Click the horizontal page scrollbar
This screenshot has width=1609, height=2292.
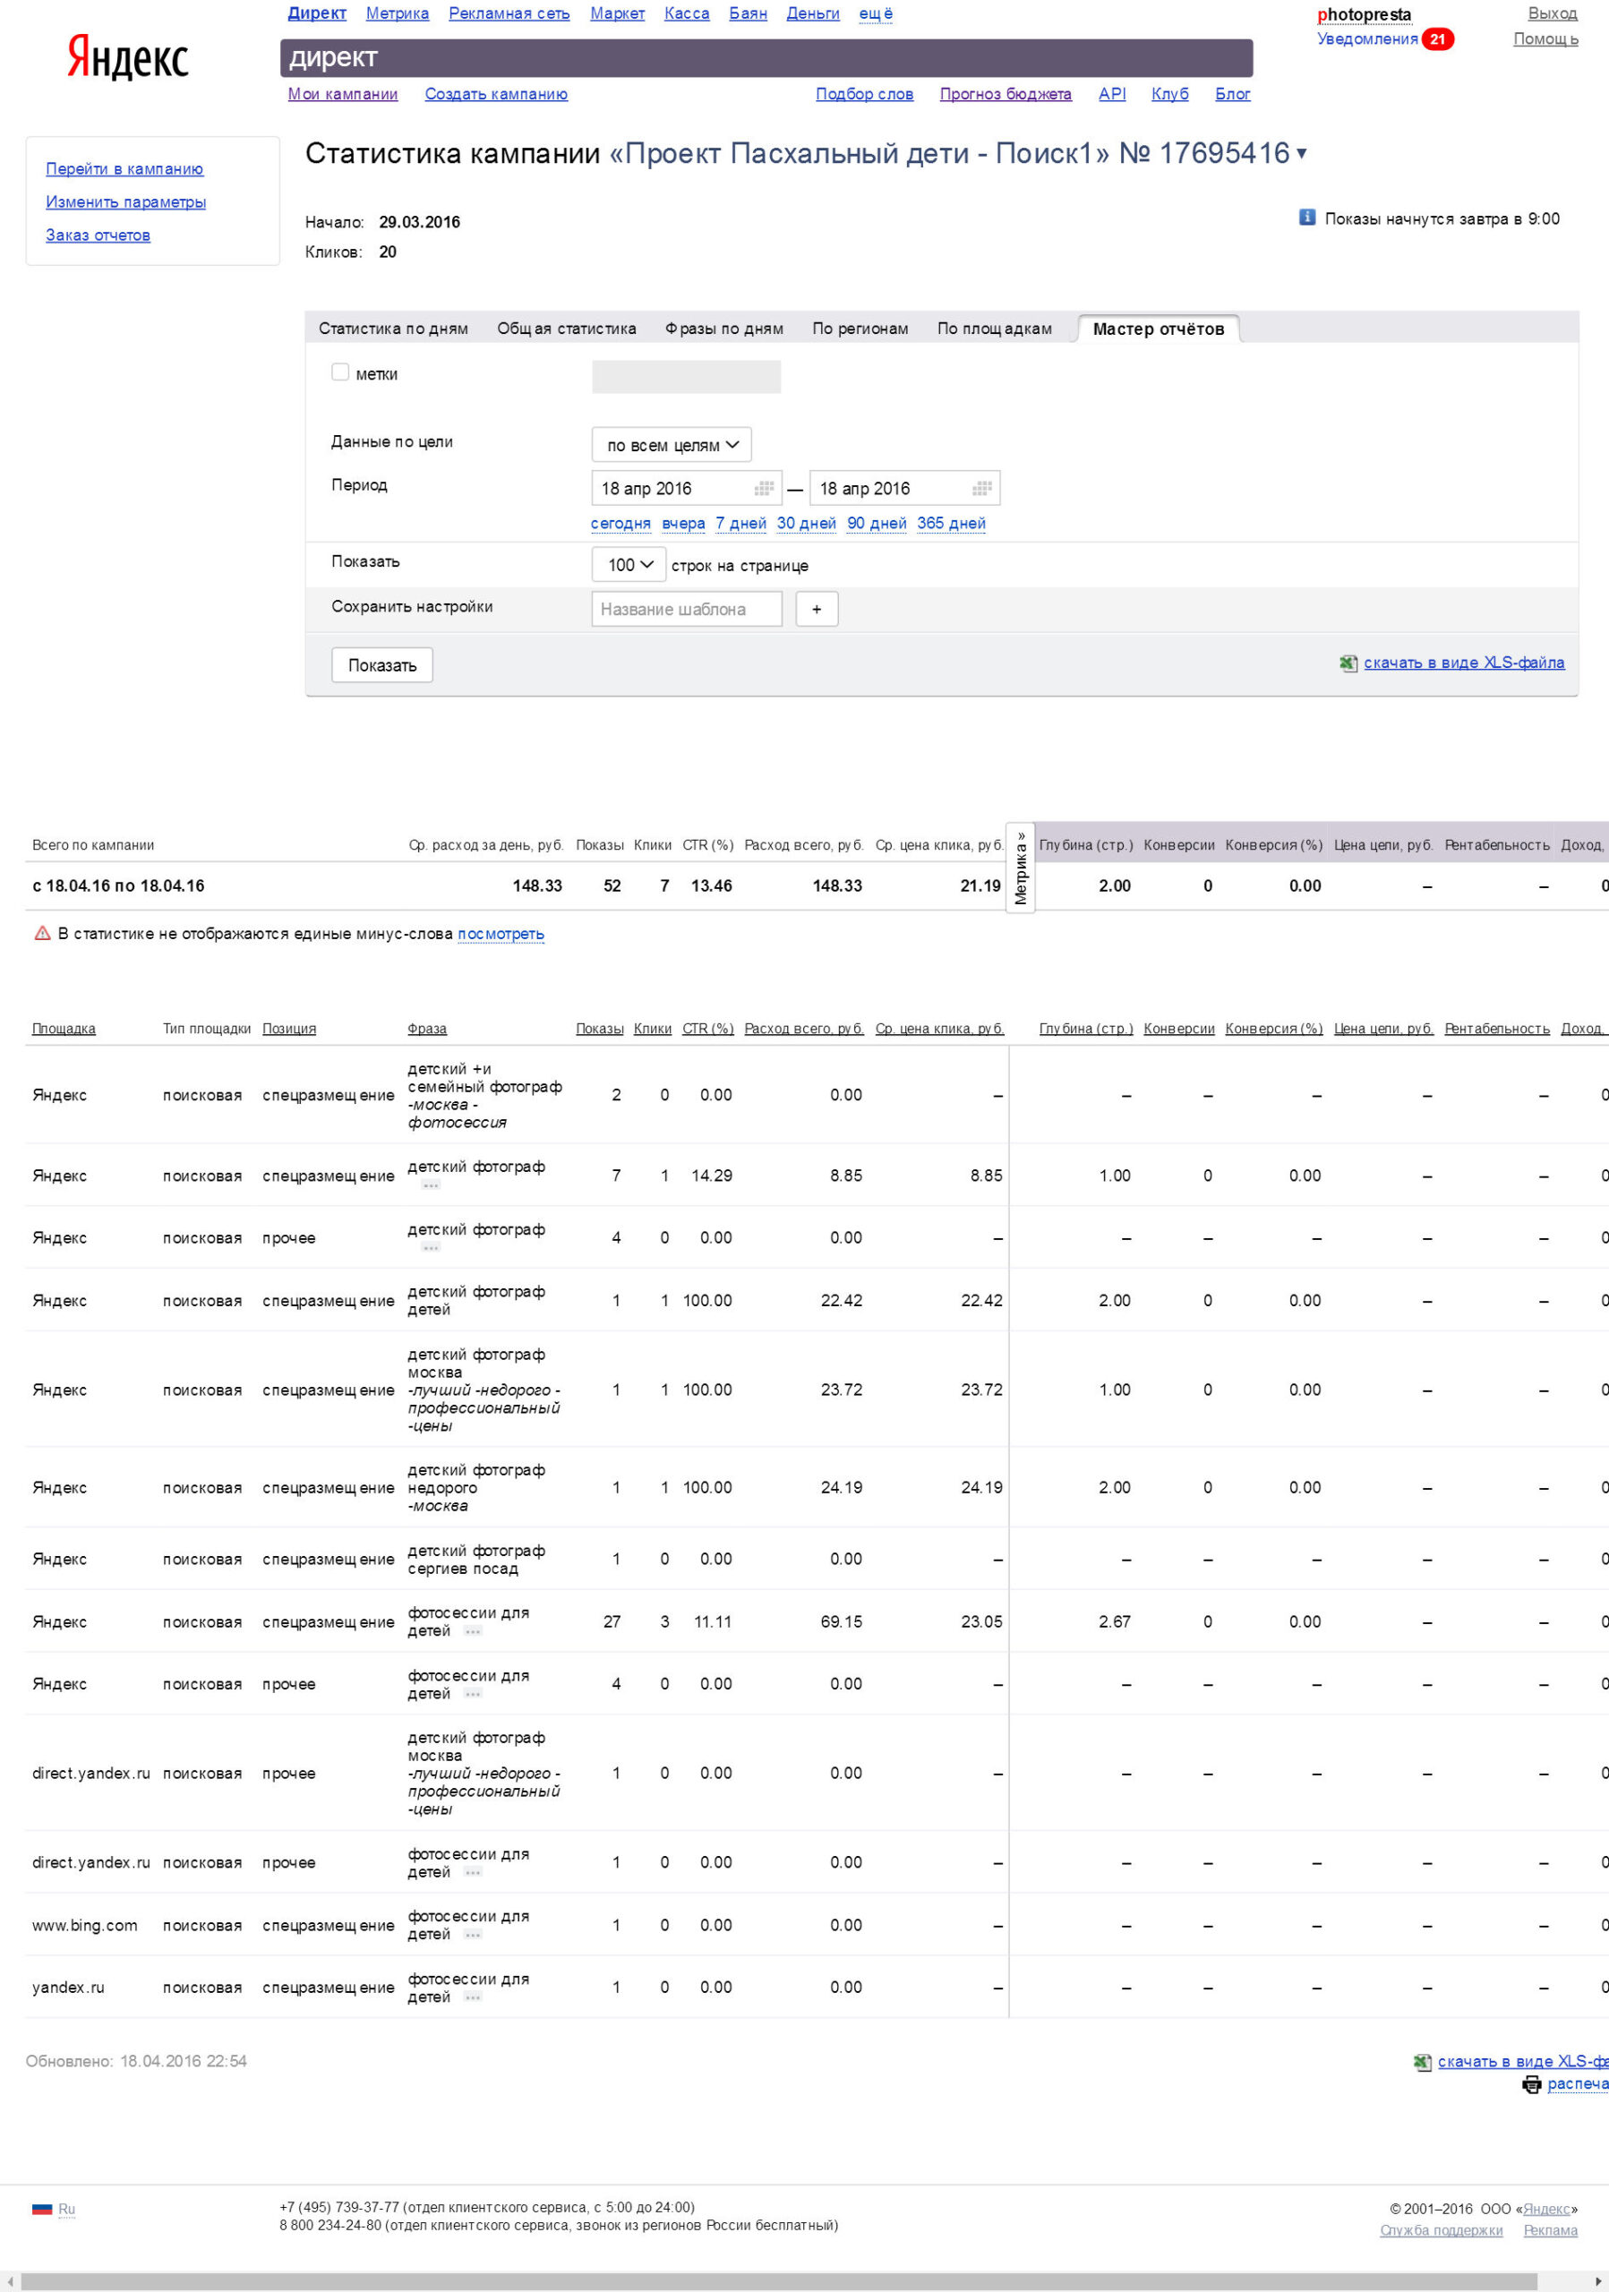point(779,2282)
